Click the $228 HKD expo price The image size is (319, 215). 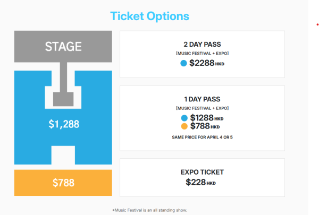[x=201, y=182]
